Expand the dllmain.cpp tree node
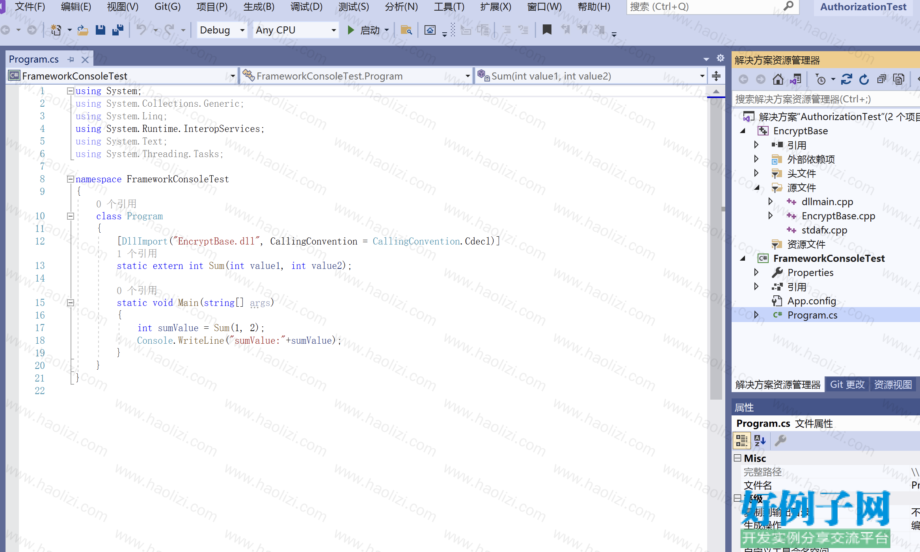 pyautogui.click(x=771, y=202)
